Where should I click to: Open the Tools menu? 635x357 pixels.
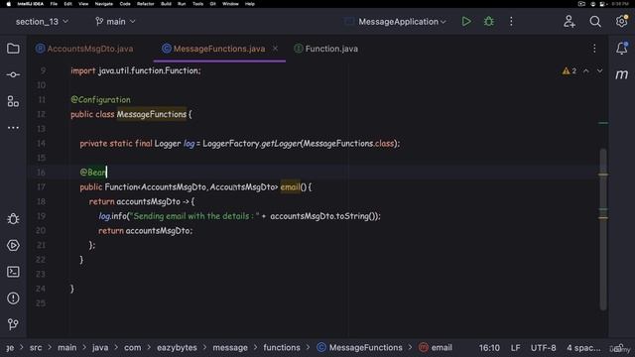(x=197, y=4)
